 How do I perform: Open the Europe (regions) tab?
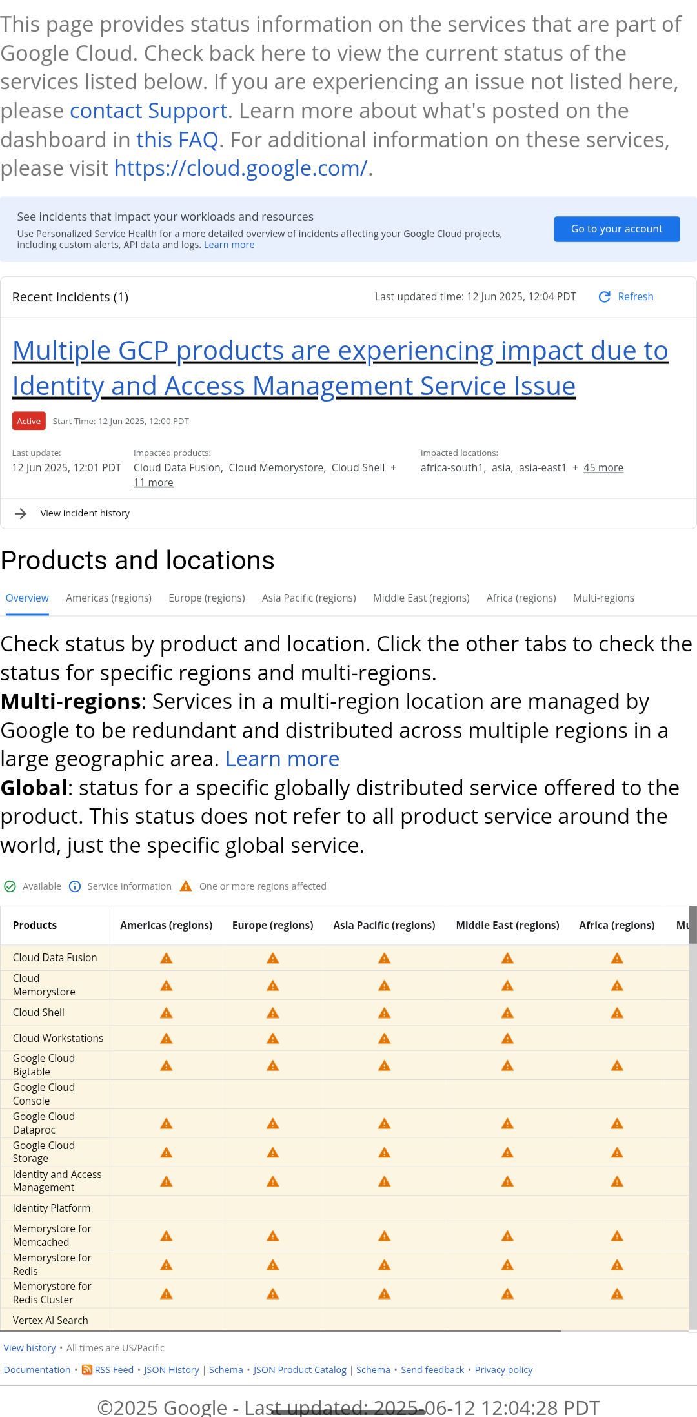pyautogui.click(x=207, y=598)
